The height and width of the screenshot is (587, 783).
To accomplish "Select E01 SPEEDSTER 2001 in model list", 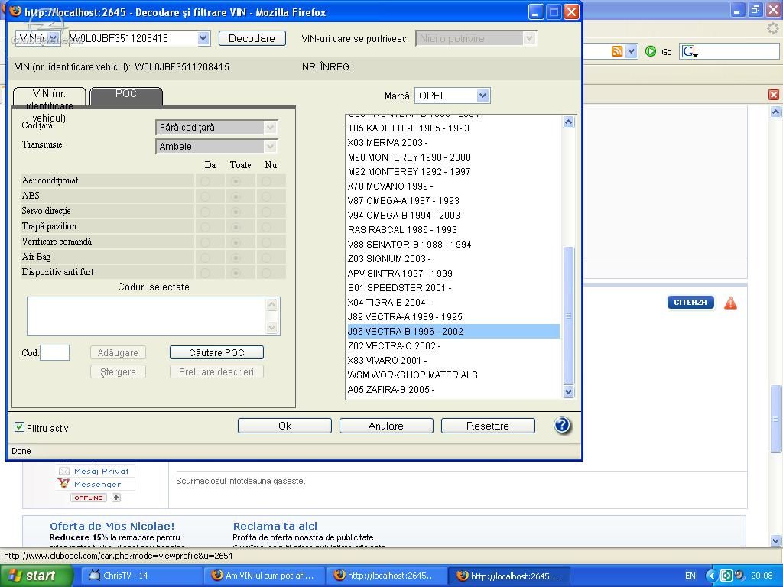I will 453,287.
